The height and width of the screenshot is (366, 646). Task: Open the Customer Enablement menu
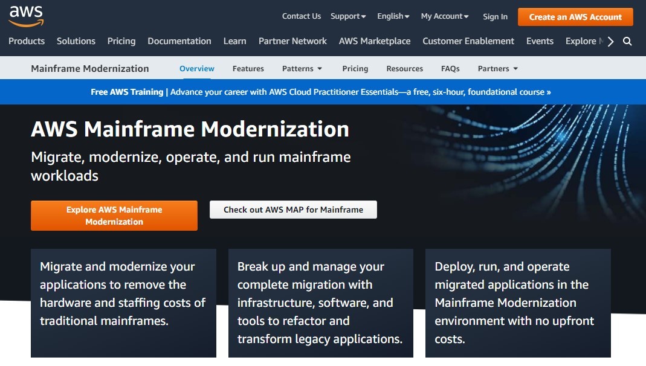468,41
